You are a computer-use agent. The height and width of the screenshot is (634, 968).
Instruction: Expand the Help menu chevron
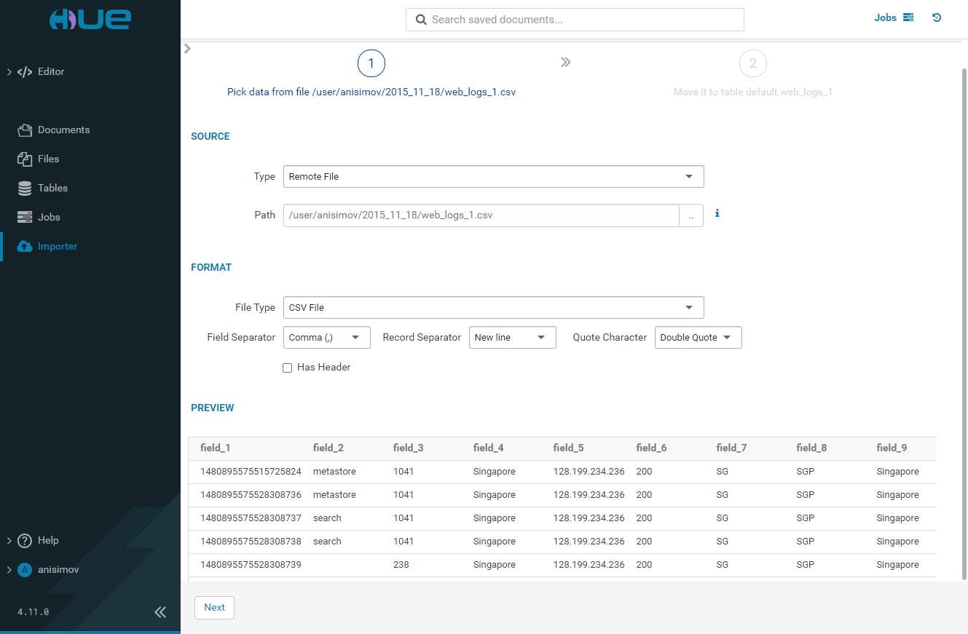(x=9, y=540)
